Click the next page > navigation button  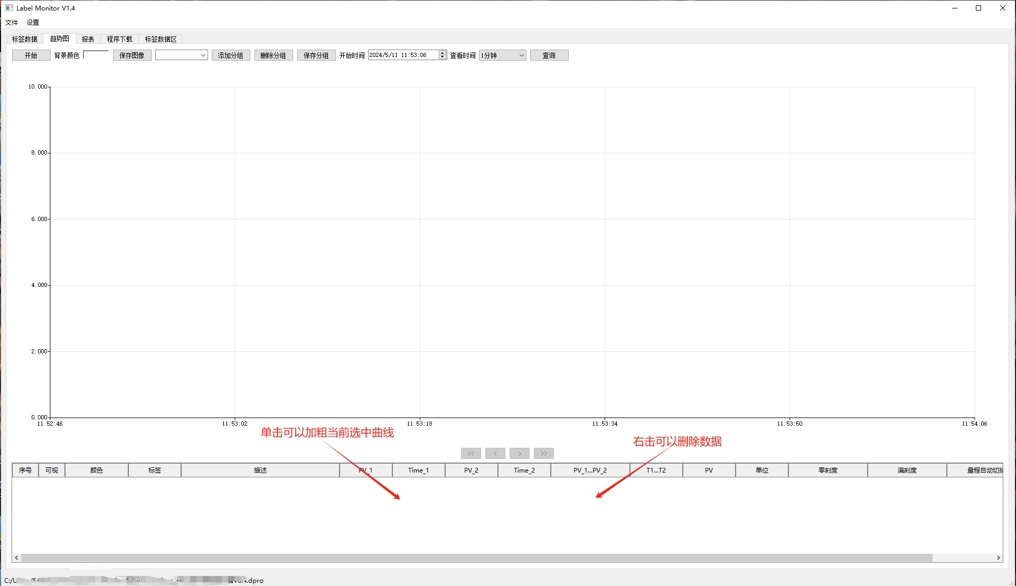pos(520,454)
